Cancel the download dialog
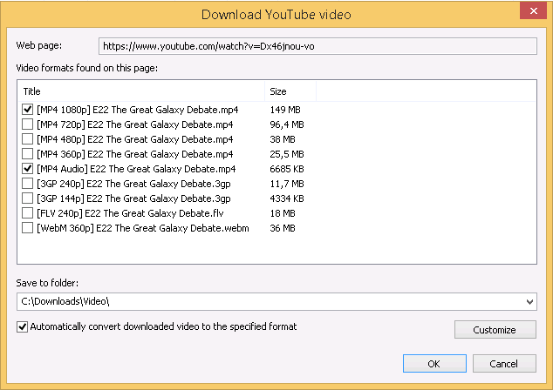Screen dimensions: 553x390 point(503,363)
